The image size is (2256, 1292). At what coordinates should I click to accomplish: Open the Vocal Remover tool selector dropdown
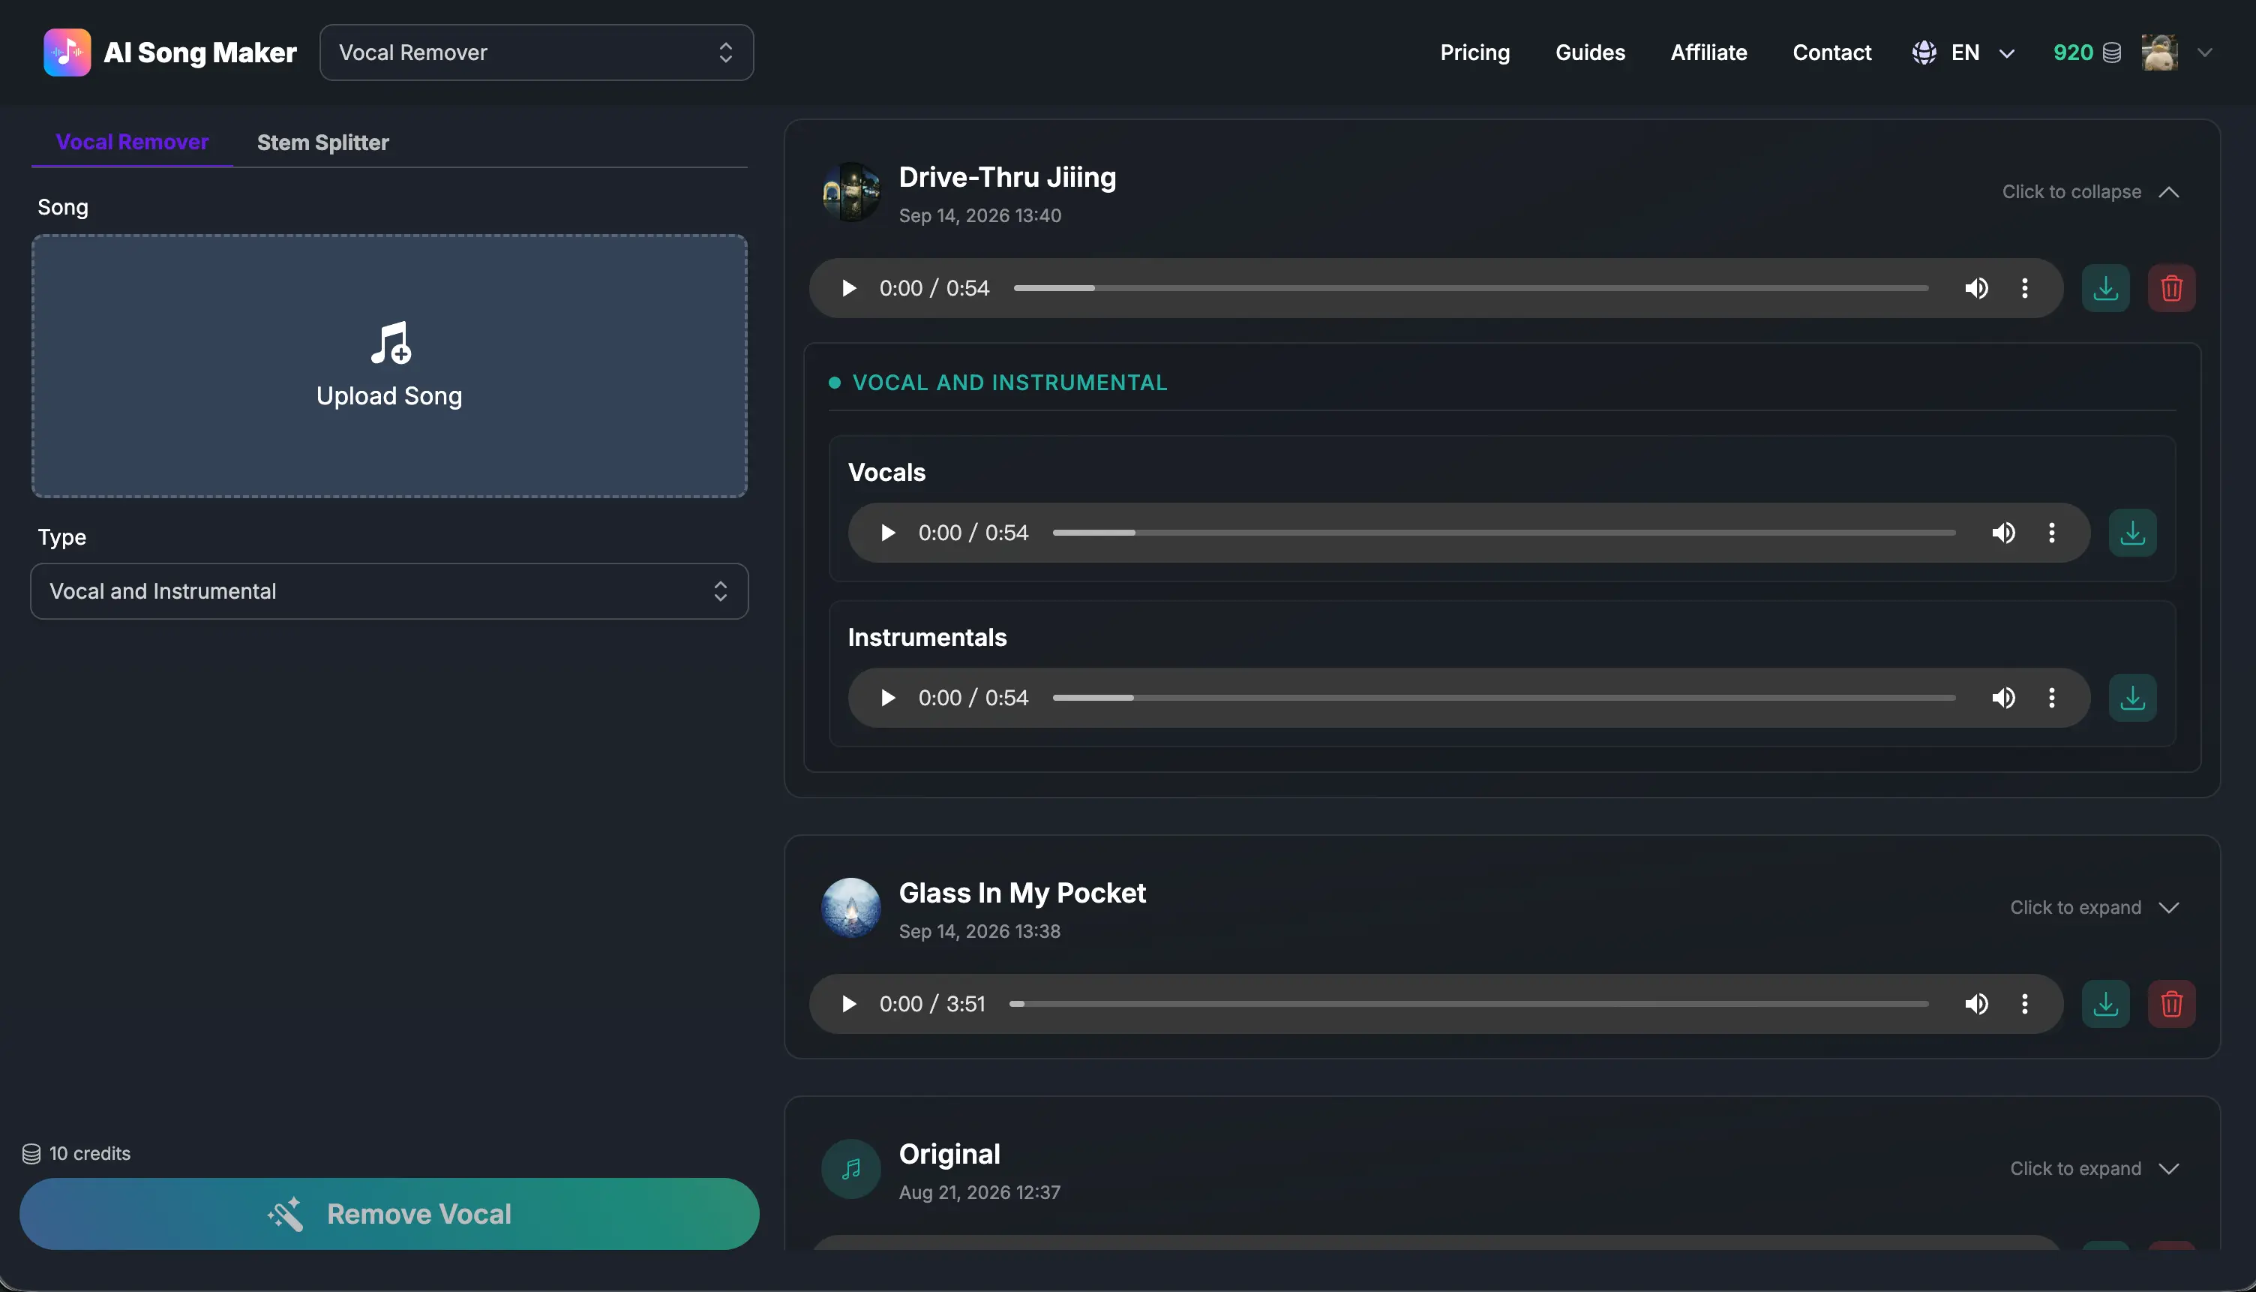[x=536, y=53]
